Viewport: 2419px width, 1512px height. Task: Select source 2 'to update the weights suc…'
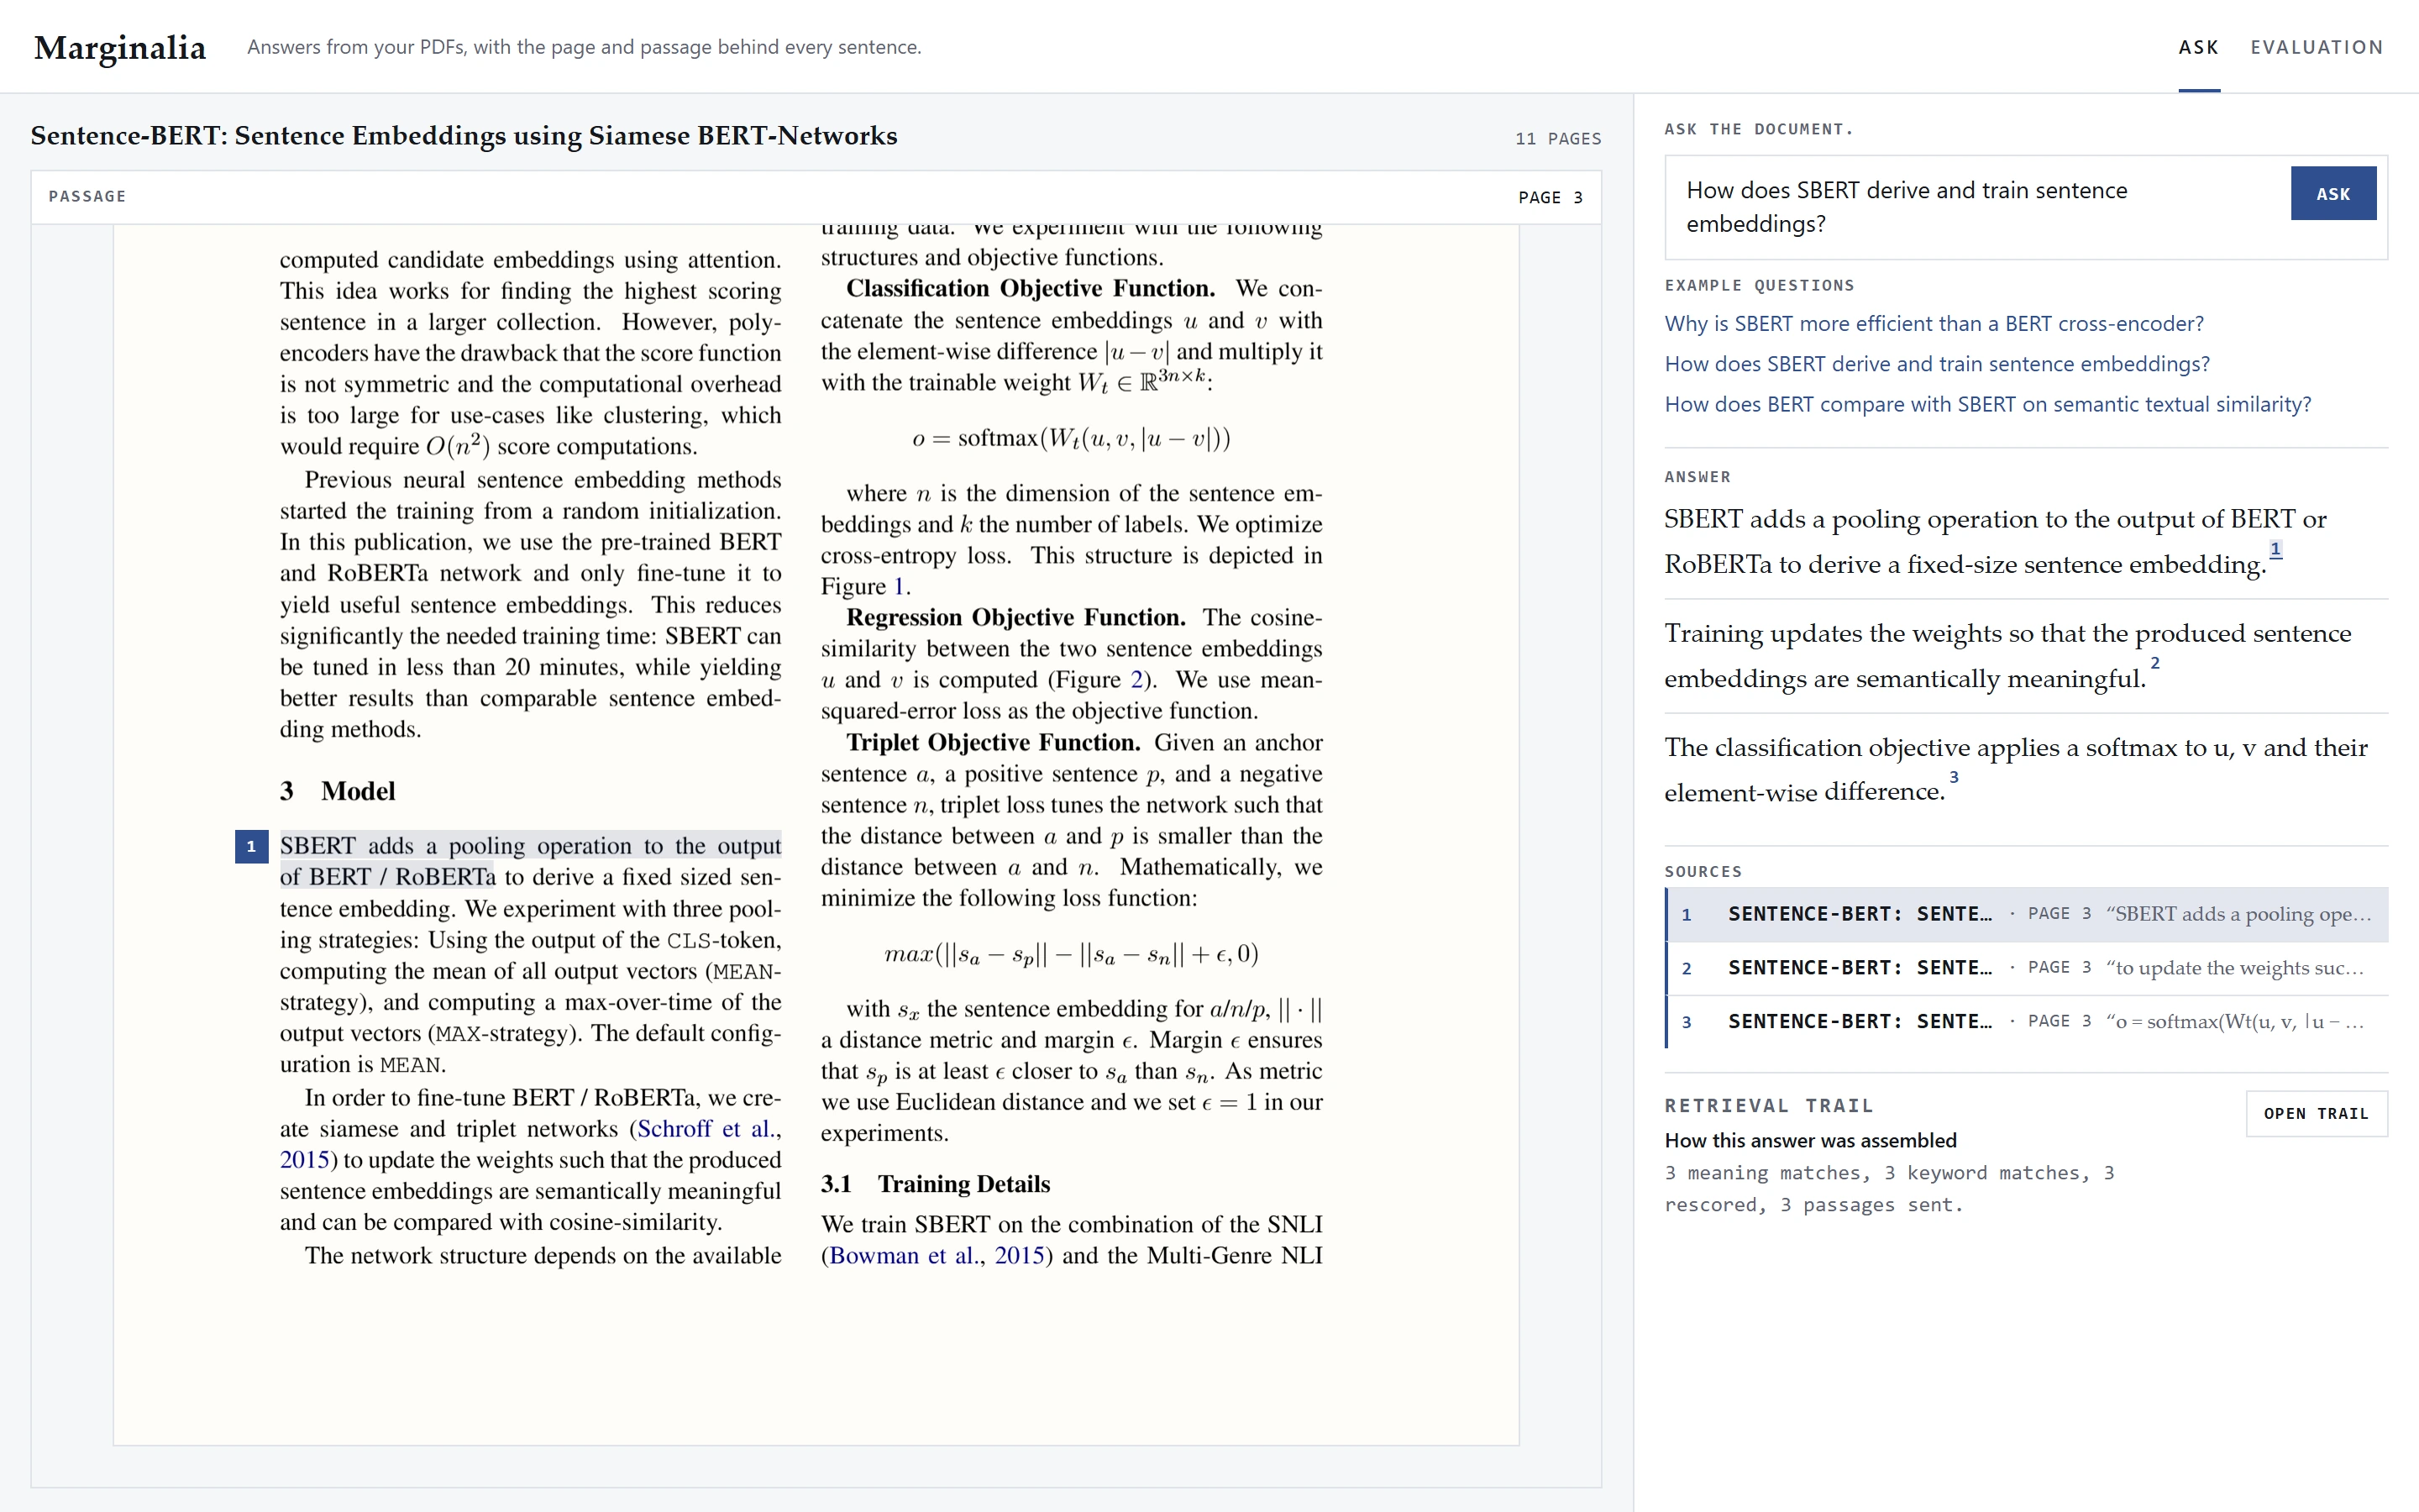click(2026, 968)
